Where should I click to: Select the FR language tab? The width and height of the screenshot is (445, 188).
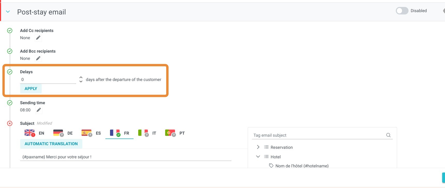[x=119, y=133]
